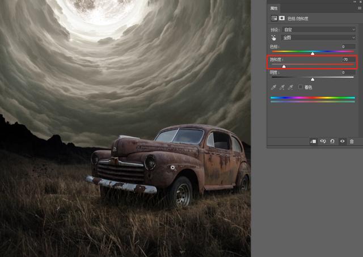
Task: Switch to the 属性 (Properties) tab
Action: pos(274,8)
